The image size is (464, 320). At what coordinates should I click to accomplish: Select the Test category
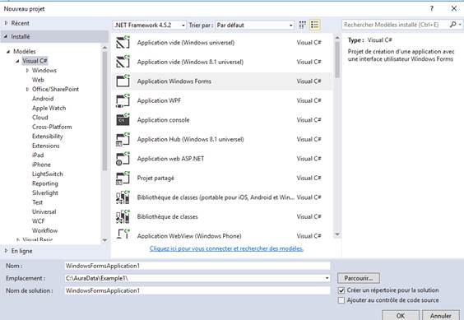(37, 202)
